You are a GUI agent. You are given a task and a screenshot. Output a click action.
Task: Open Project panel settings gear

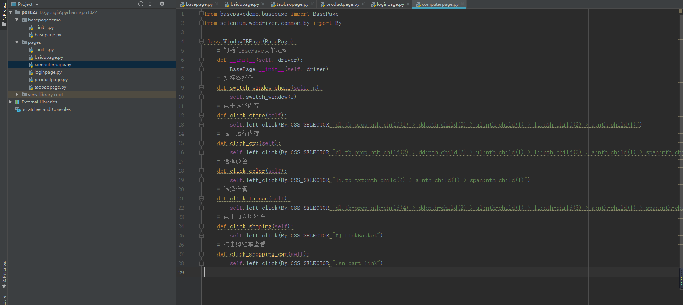[x=162, y=4]
